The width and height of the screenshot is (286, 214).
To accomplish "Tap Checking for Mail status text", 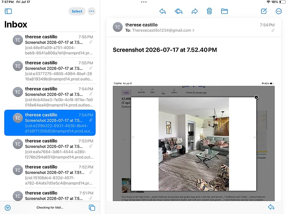I will click(50, 207).
